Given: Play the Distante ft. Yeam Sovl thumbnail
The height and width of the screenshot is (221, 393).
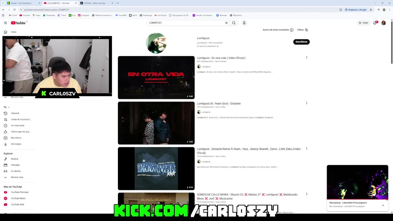Looking at the screenshot, I should click(156, 123).
